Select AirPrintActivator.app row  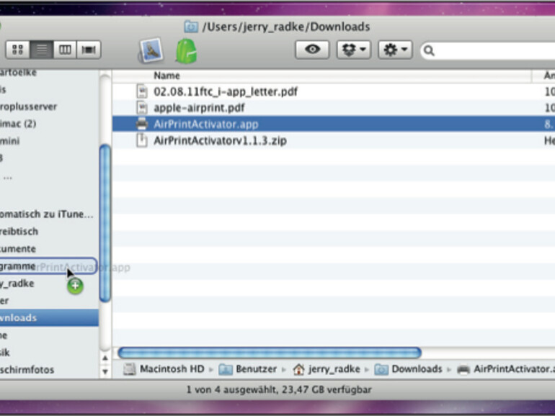334,124
